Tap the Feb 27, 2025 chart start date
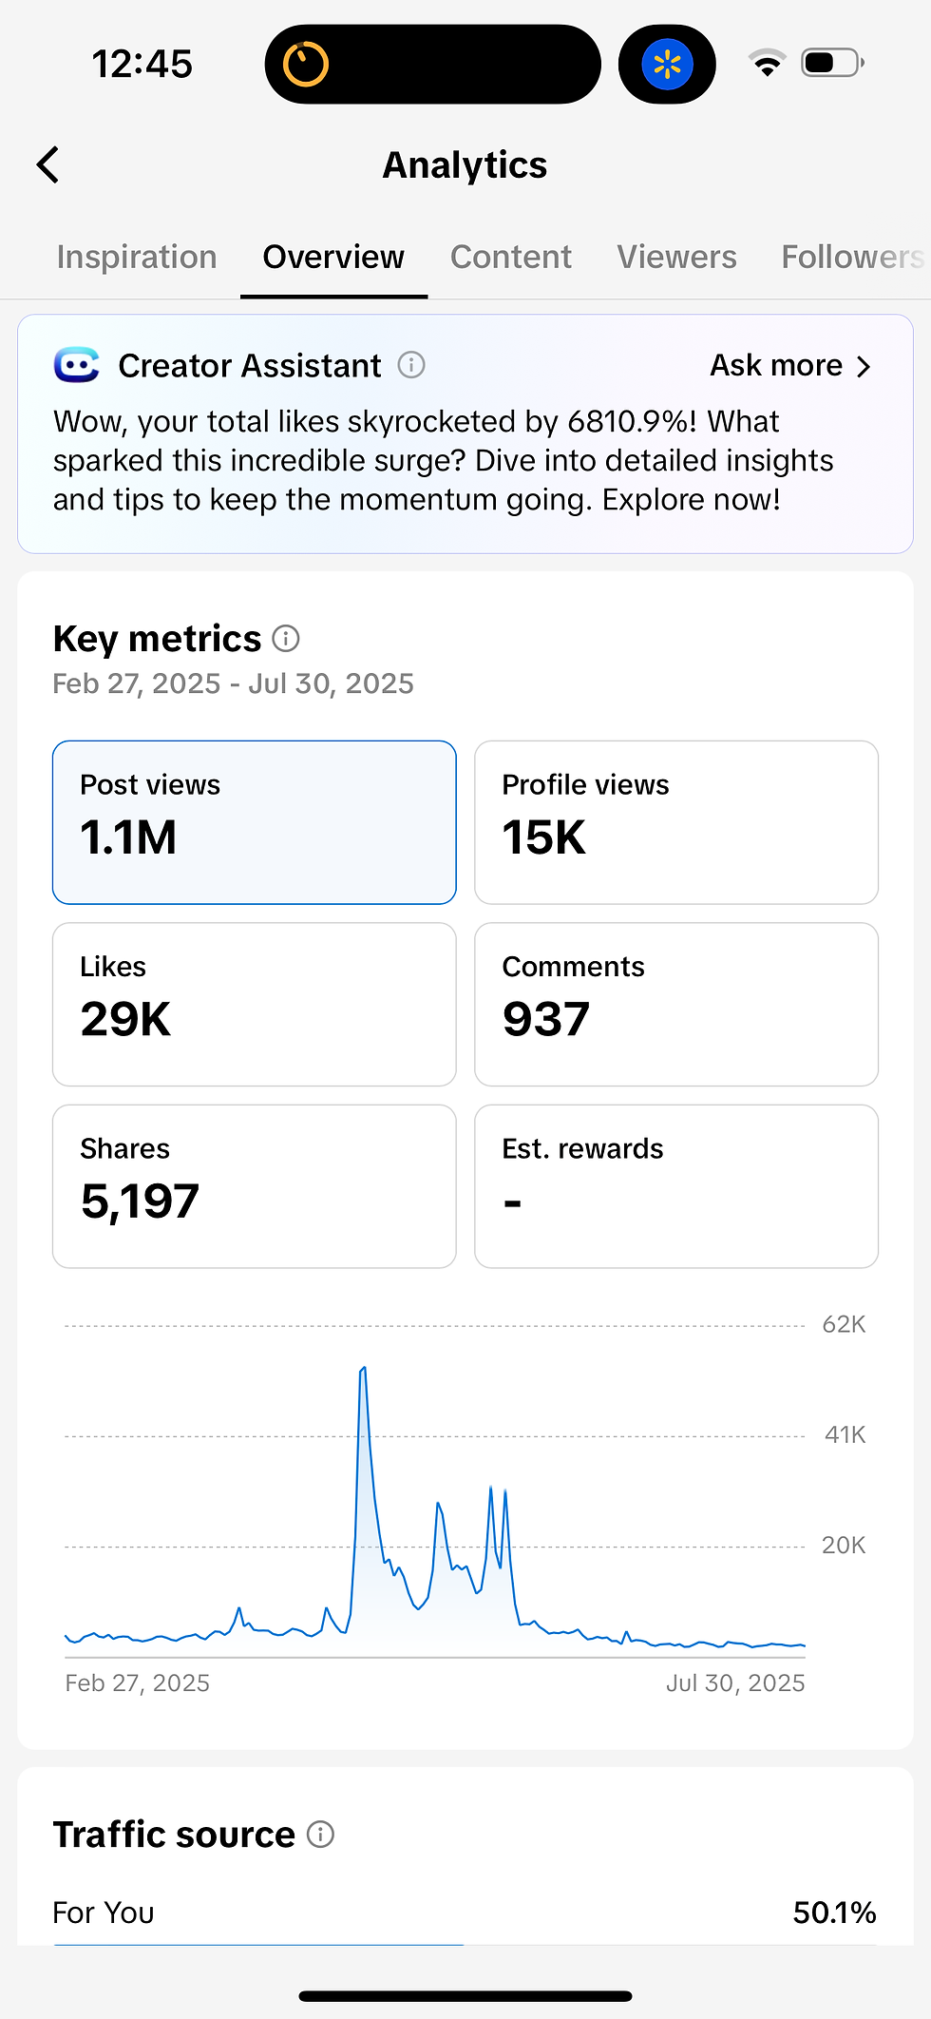This screenshot has width=931, height=2019. point(138,1682)
